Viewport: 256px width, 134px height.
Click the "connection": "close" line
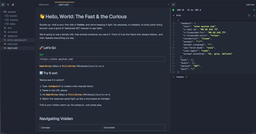click(197, 39)
